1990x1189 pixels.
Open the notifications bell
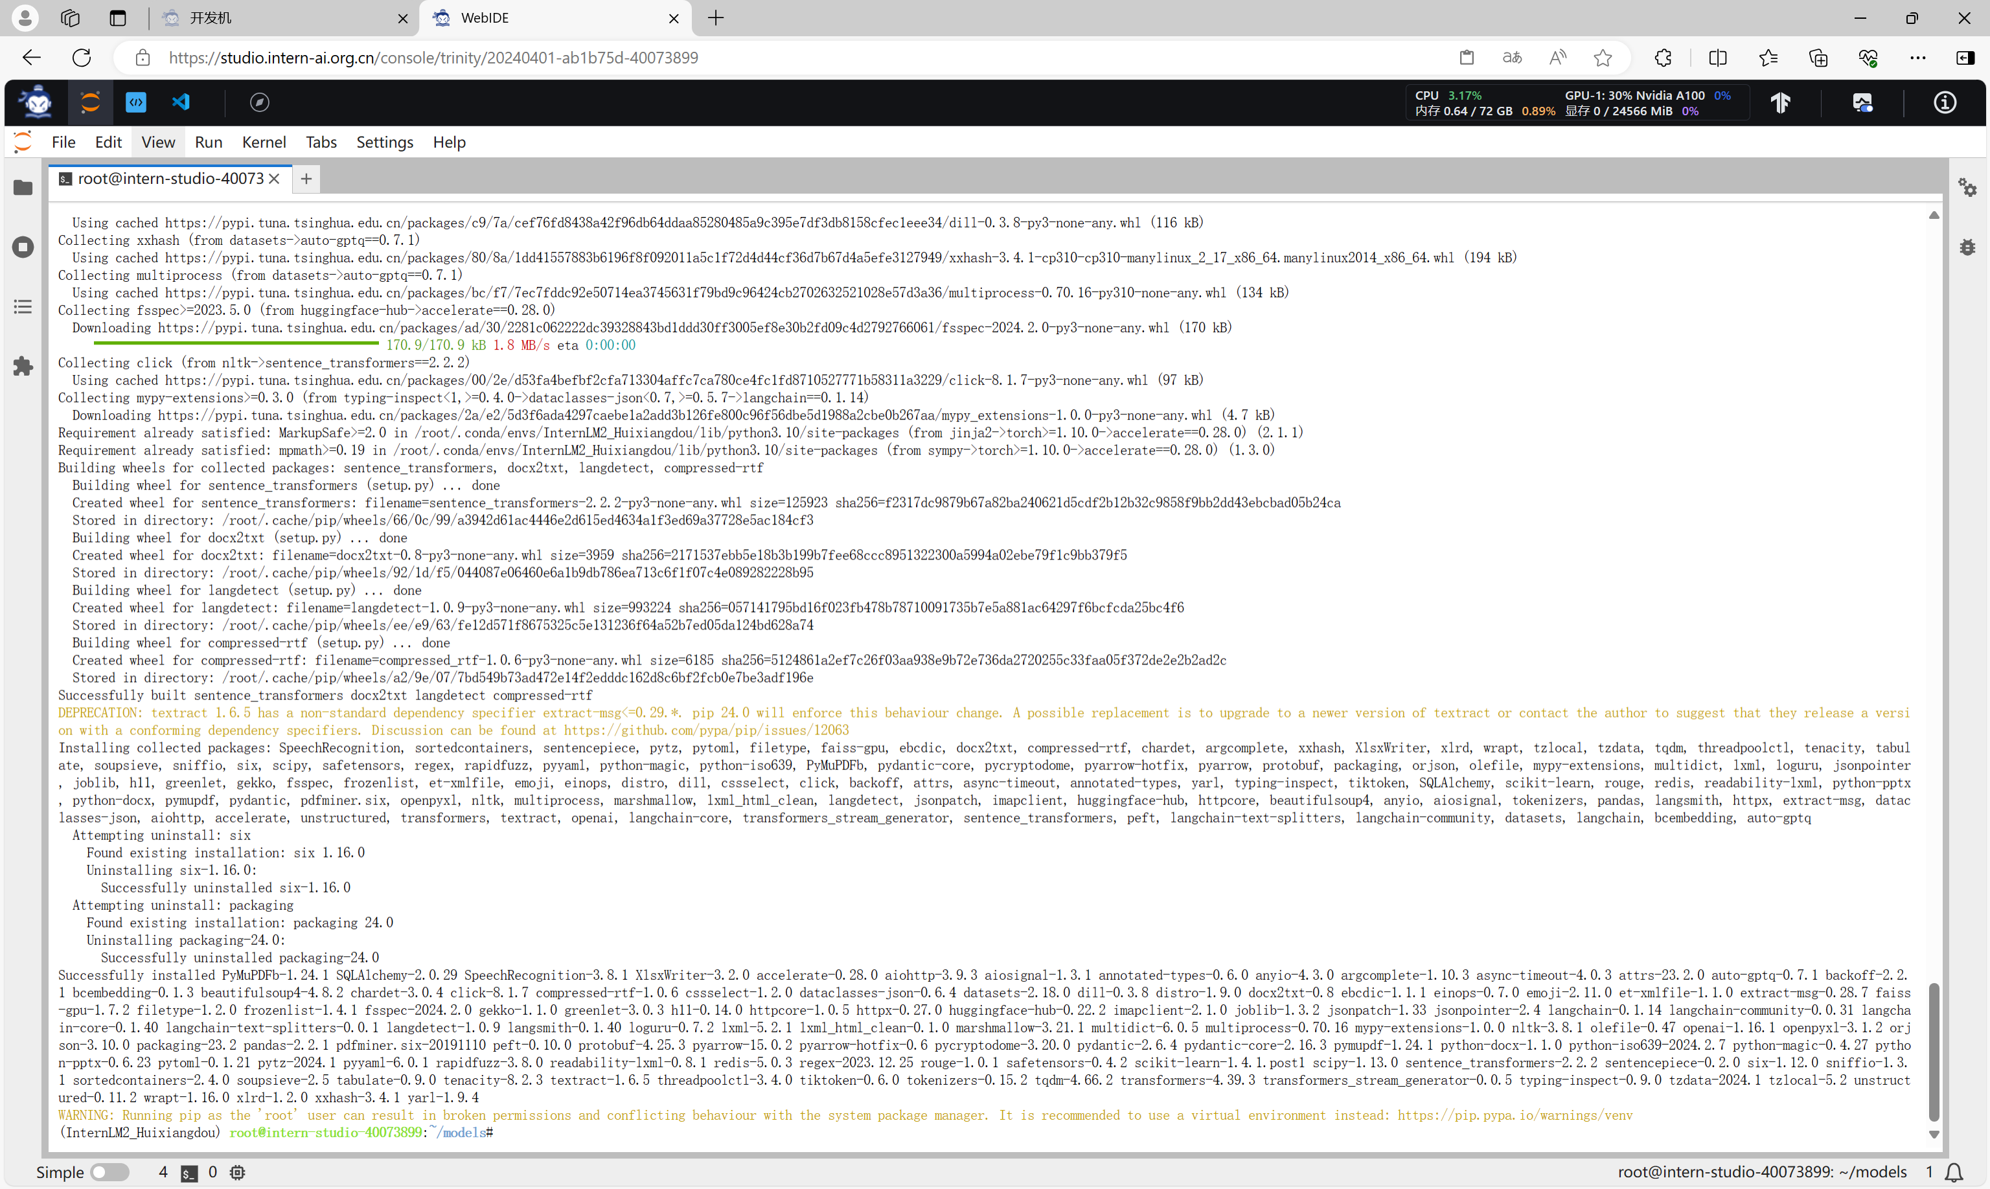pyautogui.click(x=1954, y=1173)
